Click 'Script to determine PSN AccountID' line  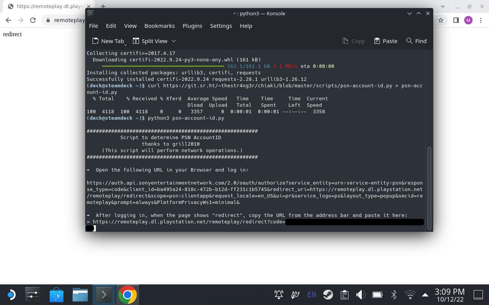coord(170,138)
